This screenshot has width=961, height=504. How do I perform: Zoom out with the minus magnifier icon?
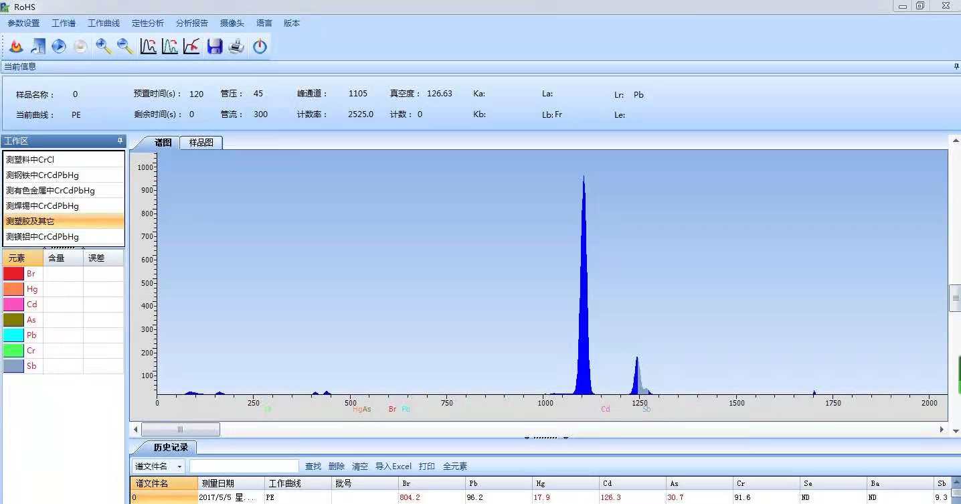[x=125, y=46]
